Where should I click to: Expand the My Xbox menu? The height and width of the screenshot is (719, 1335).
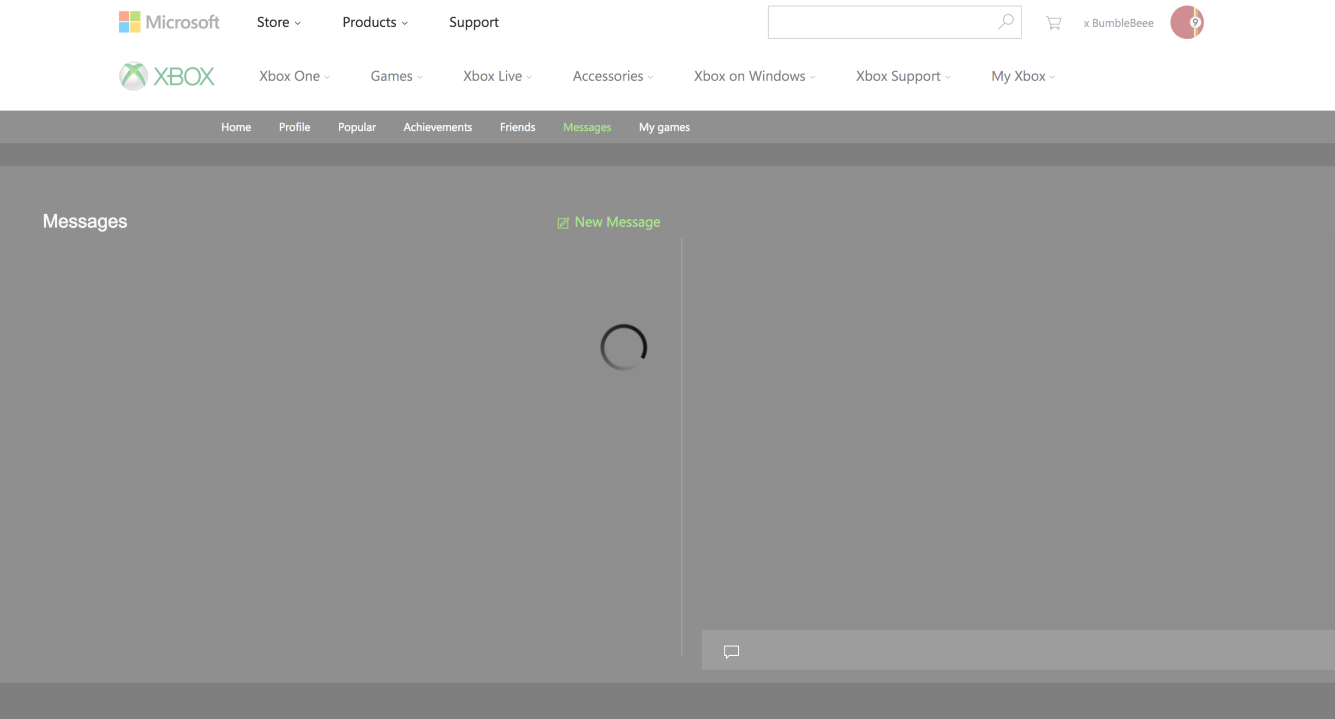point(1023,76)
